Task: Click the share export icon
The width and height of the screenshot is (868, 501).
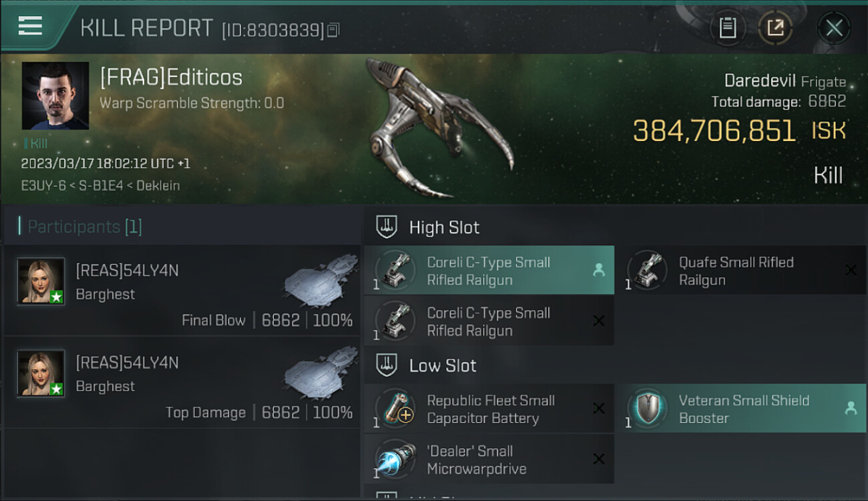Action: [775, 28]
